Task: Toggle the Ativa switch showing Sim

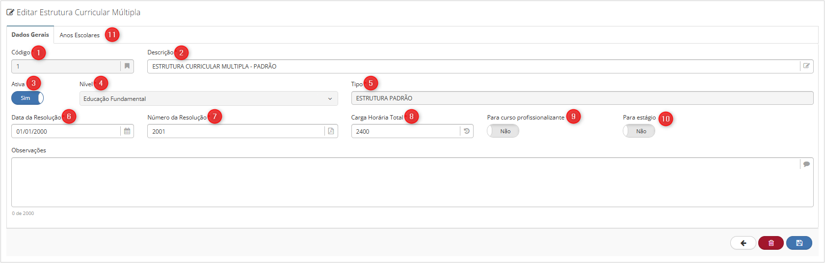Action: (x=27, y=98)
